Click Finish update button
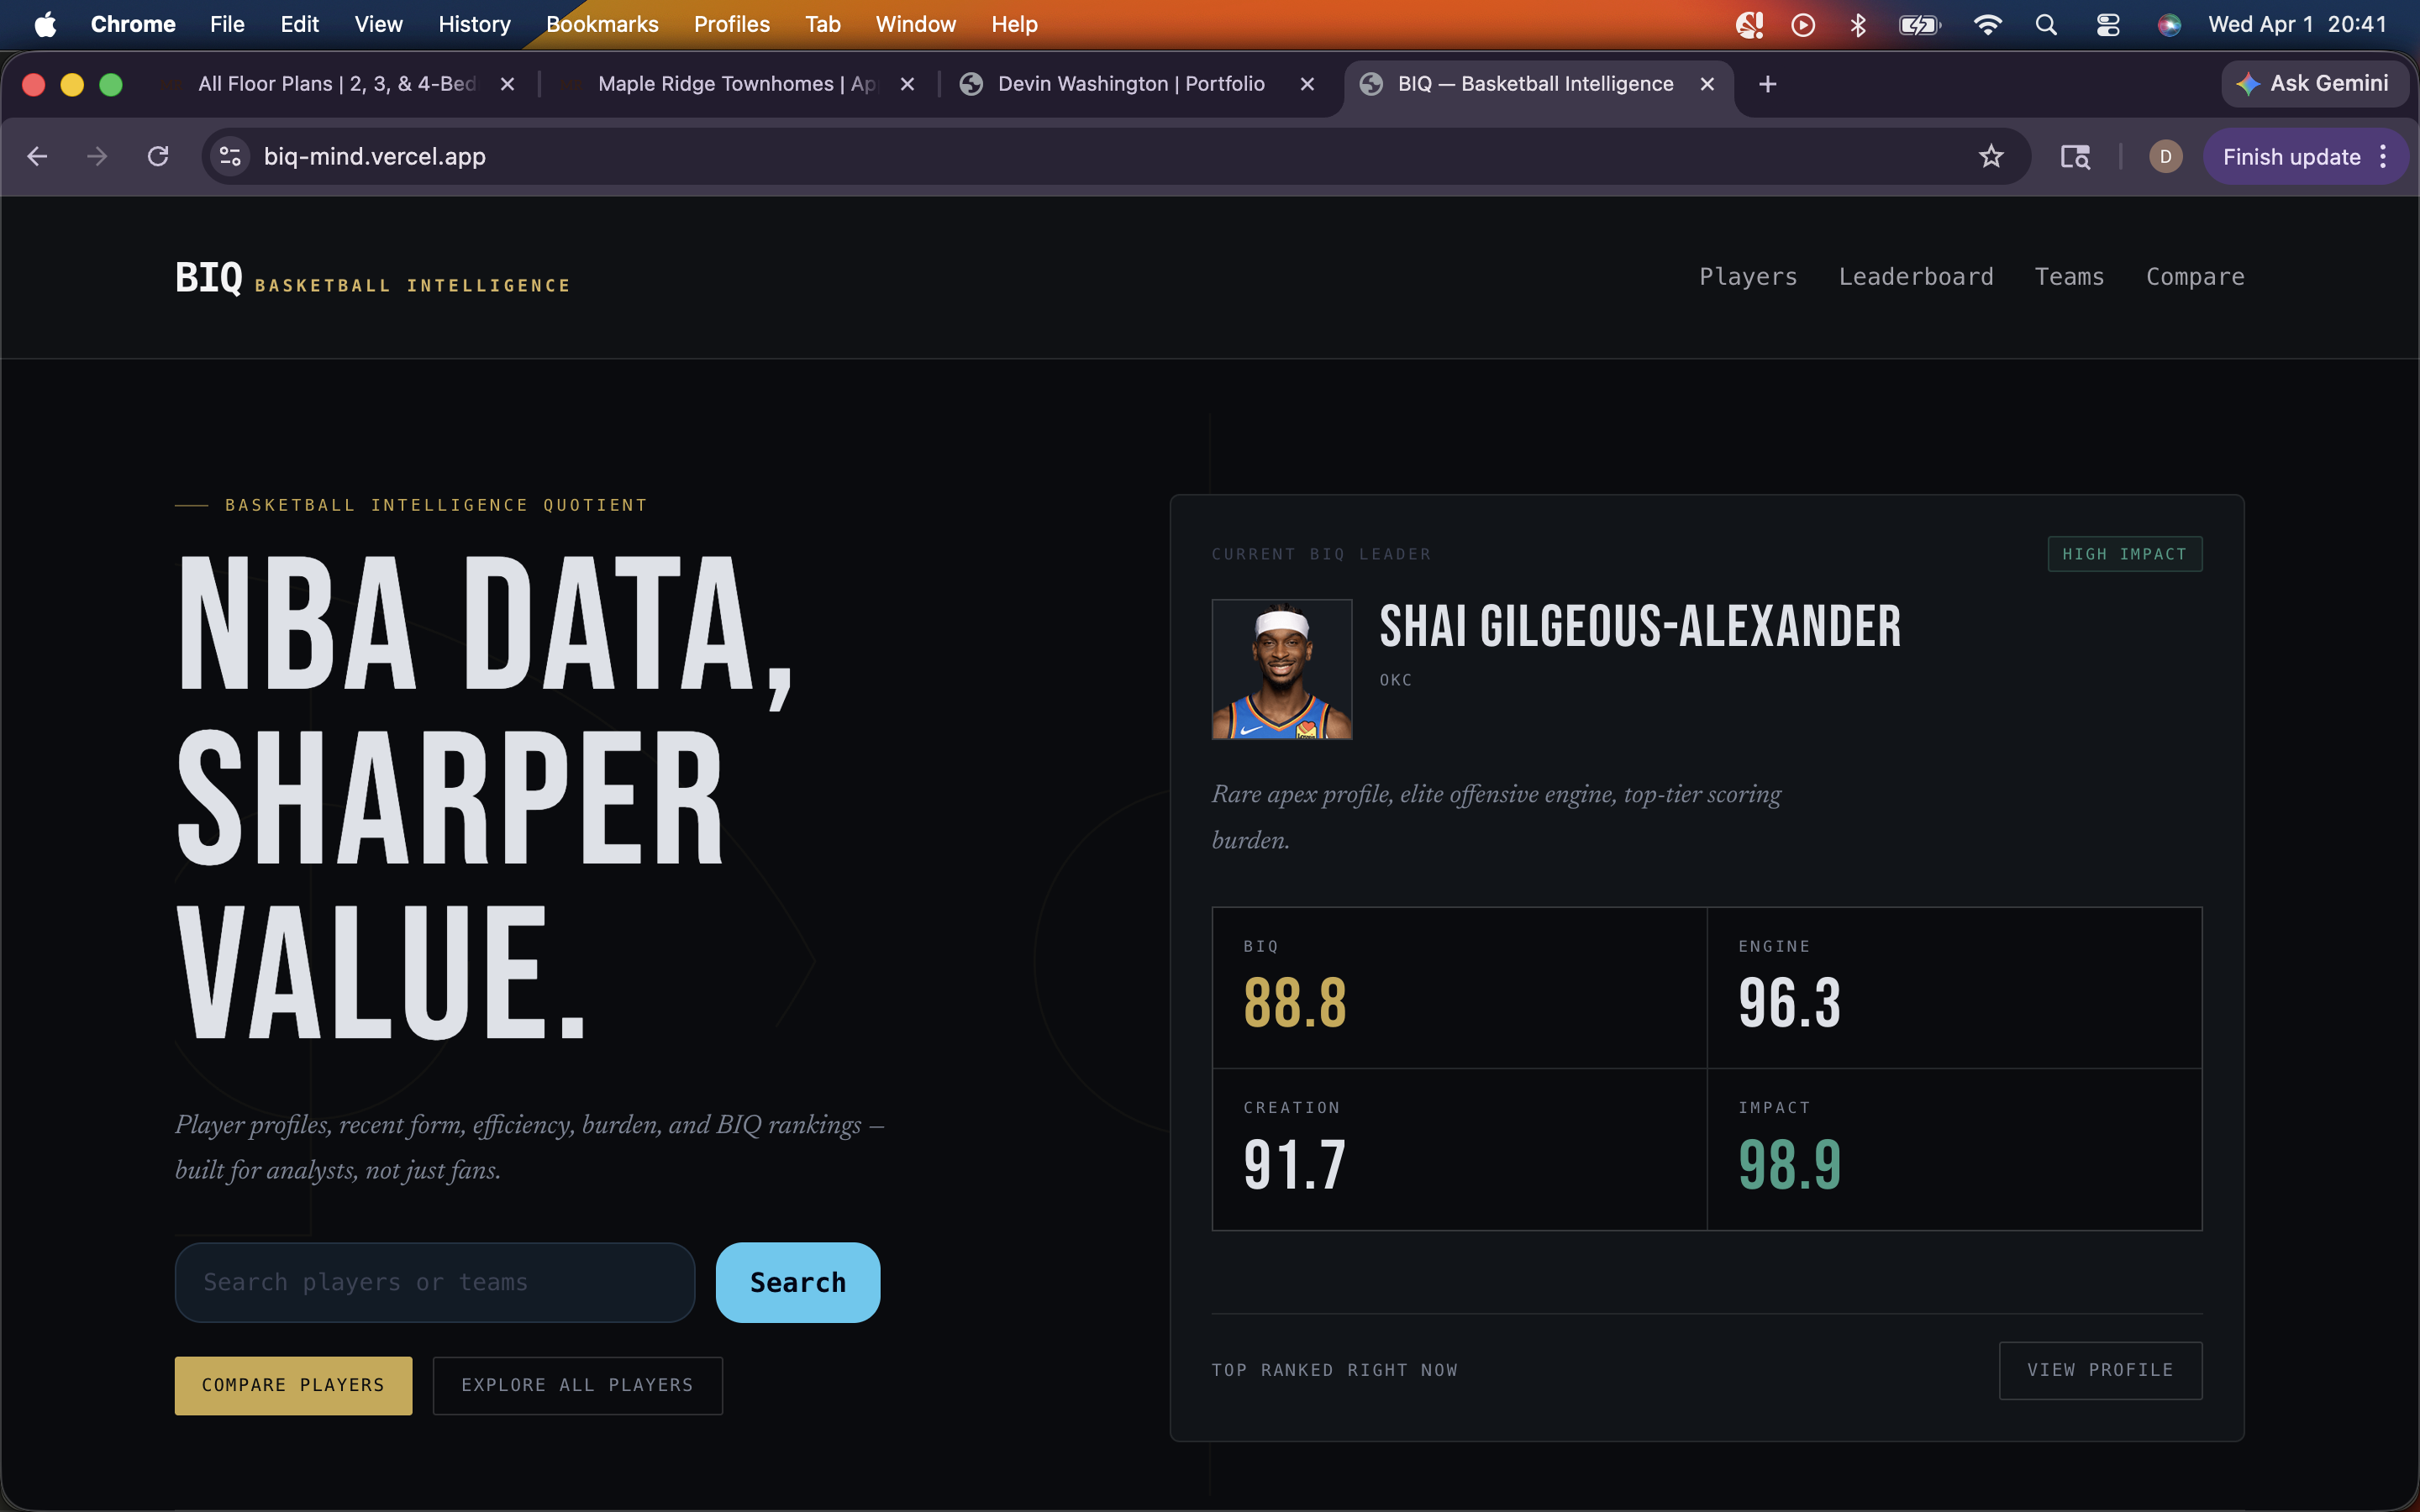The width and height of the screenshot is (2420, 1512). click(x=2291, y=156)
